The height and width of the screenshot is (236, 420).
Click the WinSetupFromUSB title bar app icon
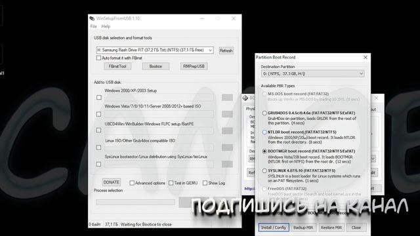(92, 18)
